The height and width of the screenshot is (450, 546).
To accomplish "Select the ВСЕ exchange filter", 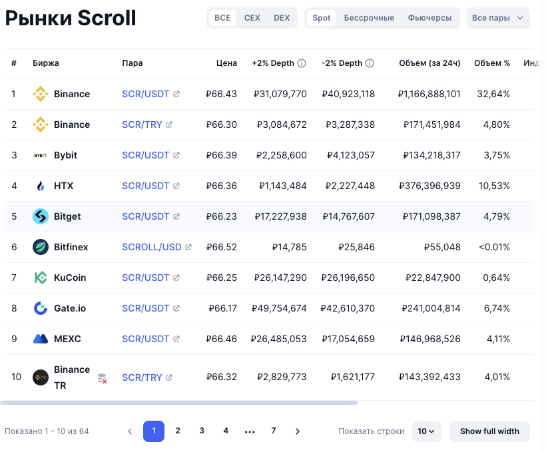I will [x=222, y=18].
